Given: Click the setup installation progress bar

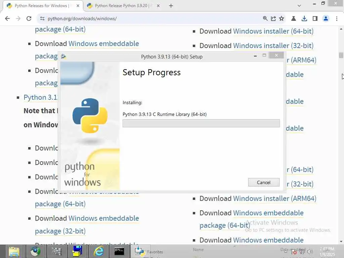Looking at the screenshot, I should pyautogui.click(x=201, y=123).
